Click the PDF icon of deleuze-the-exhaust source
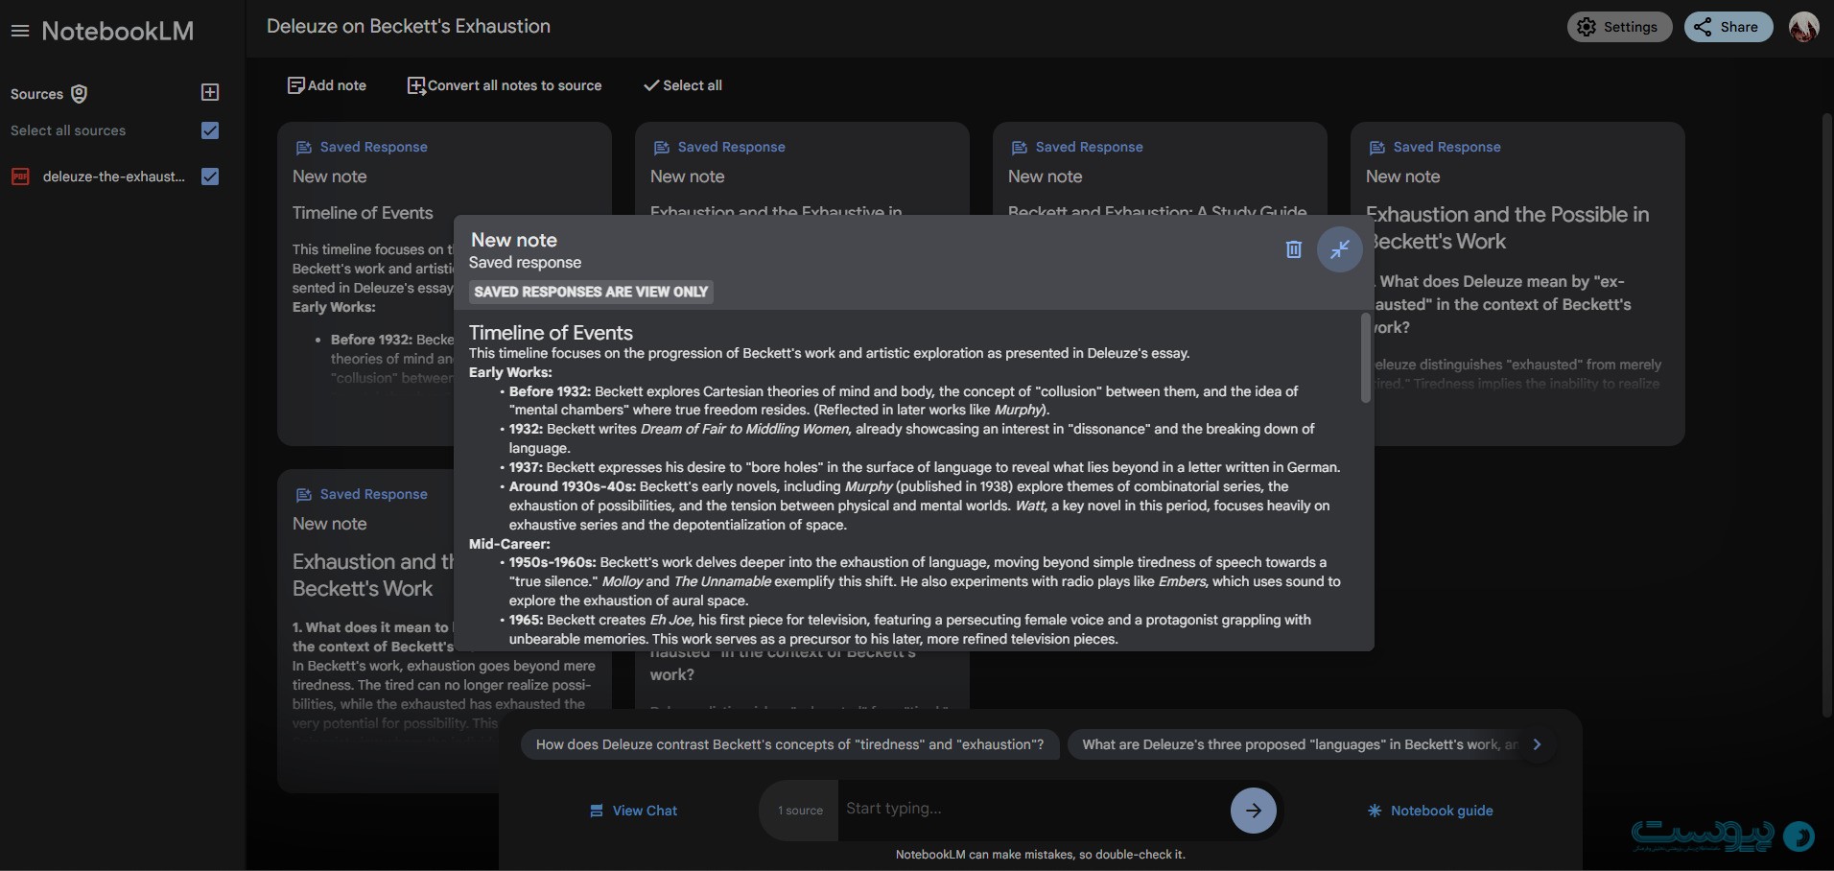1834x871 pixels. tap(20, 177)
